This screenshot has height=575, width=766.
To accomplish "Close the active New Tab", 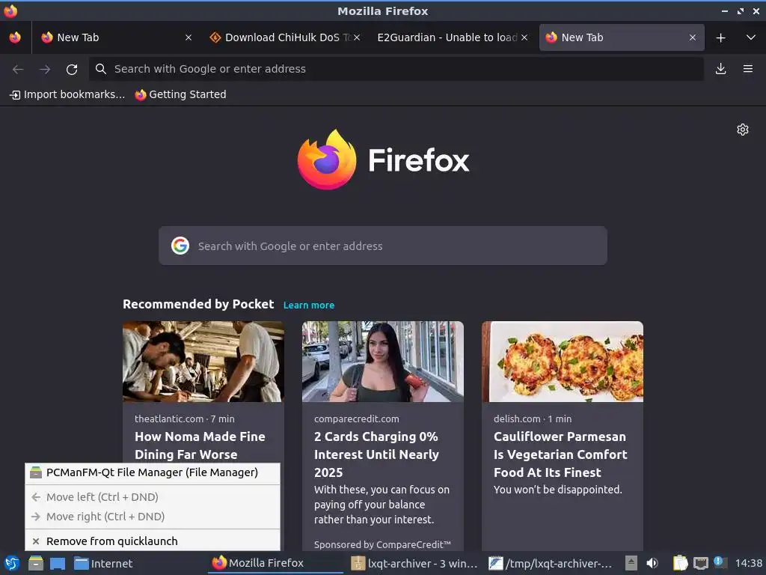I will coord(692,37).
